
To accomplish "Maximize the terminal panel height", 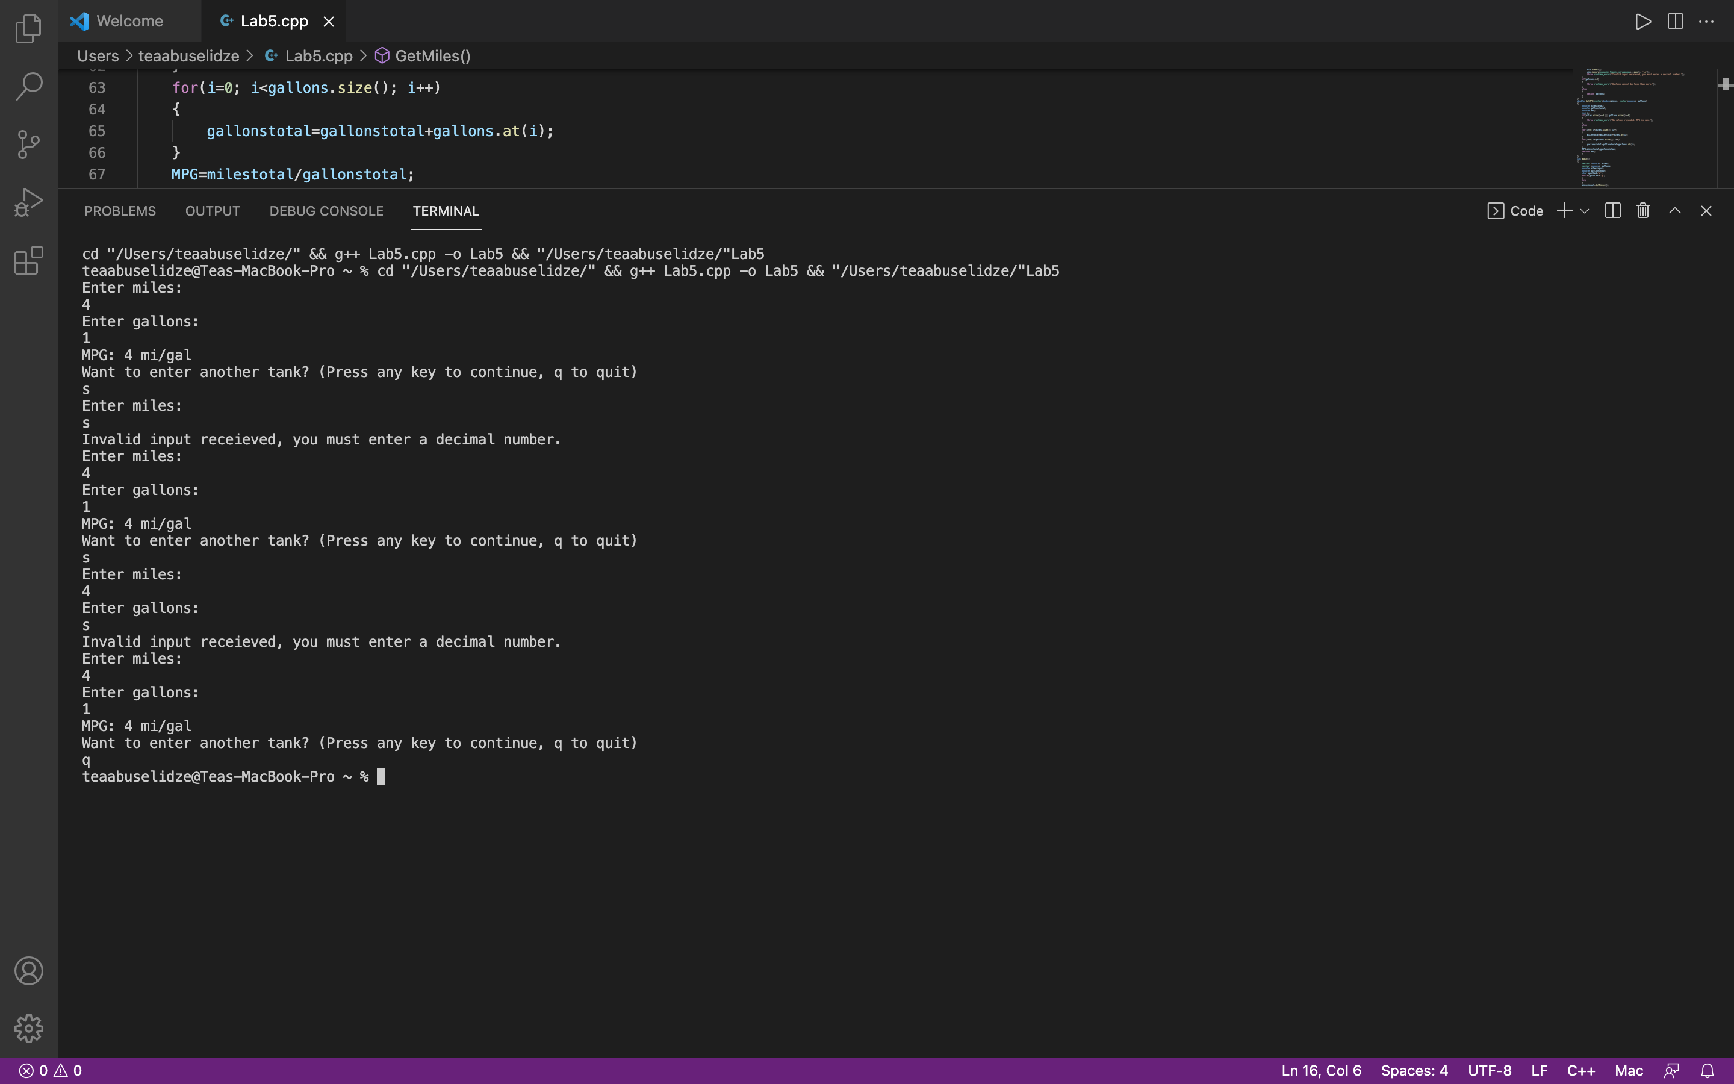I will pyautogui.click(x=1674, y=210).
